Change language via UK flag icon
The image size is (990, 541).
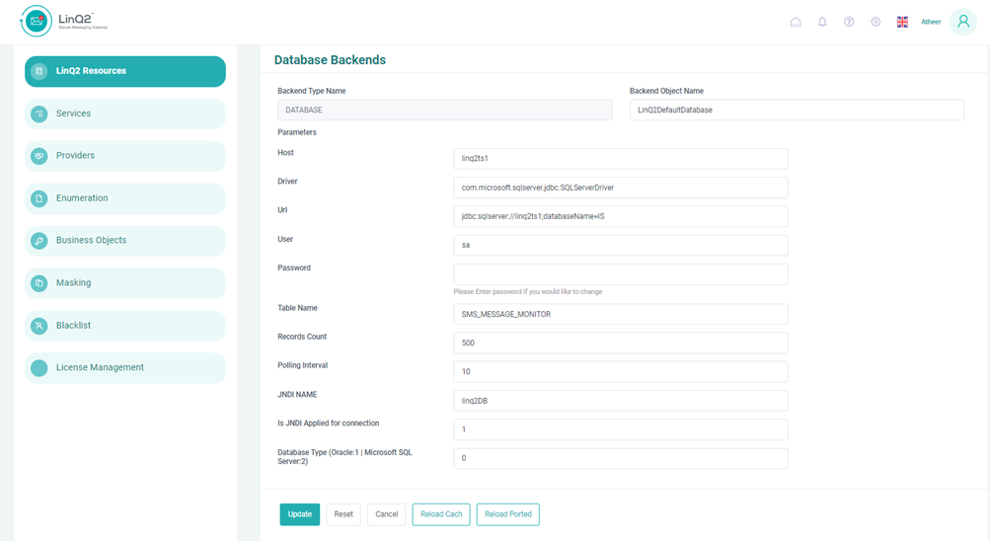pyautogui.click(x=902, y=22)
